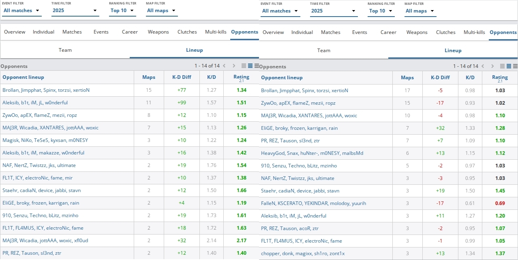Select medium row density in right panel

509,66
